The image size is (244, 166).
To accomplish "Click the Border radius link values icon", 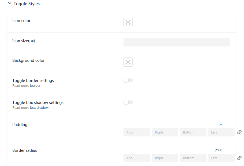I will (239, 158).
